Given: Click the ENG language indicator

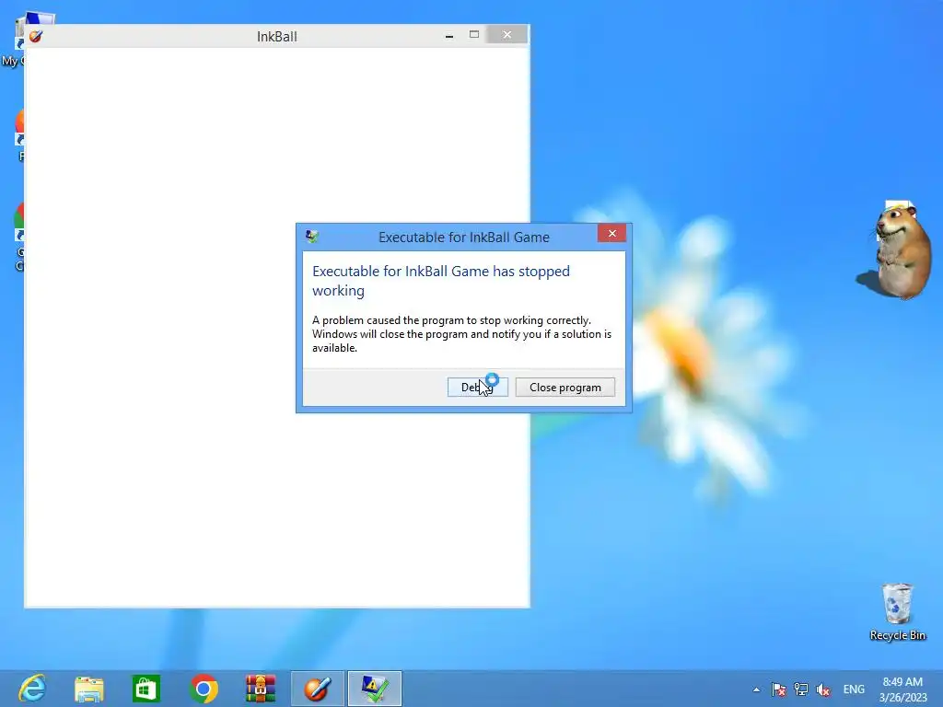Looking at the screenshot, I should coord(854,690).
